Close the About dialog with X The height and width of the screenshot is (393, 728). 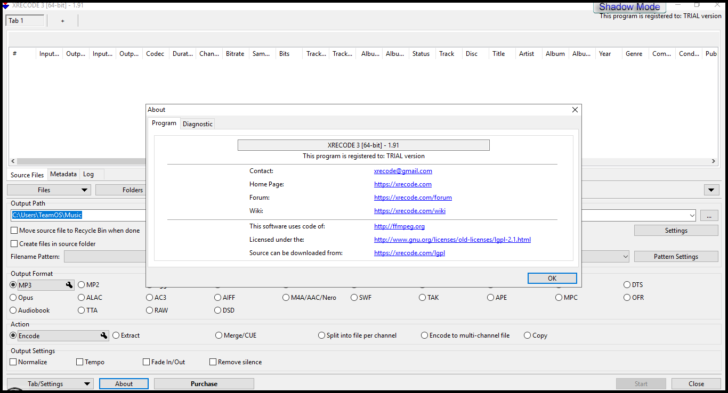click(x=575, y=110)
